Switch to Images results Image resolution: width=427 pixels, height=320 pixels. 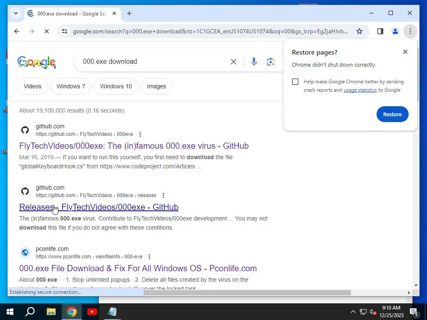pos(156,86)
